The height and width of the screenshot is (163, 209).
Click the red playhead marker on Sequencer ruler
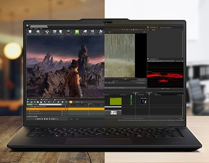tap(89, 104)
